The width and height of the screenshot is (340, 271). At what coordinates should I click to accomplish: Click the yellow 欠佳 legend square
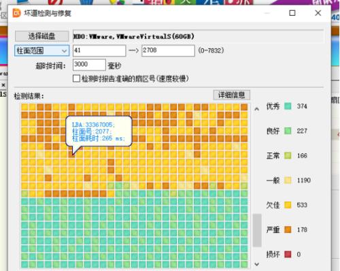288,205
